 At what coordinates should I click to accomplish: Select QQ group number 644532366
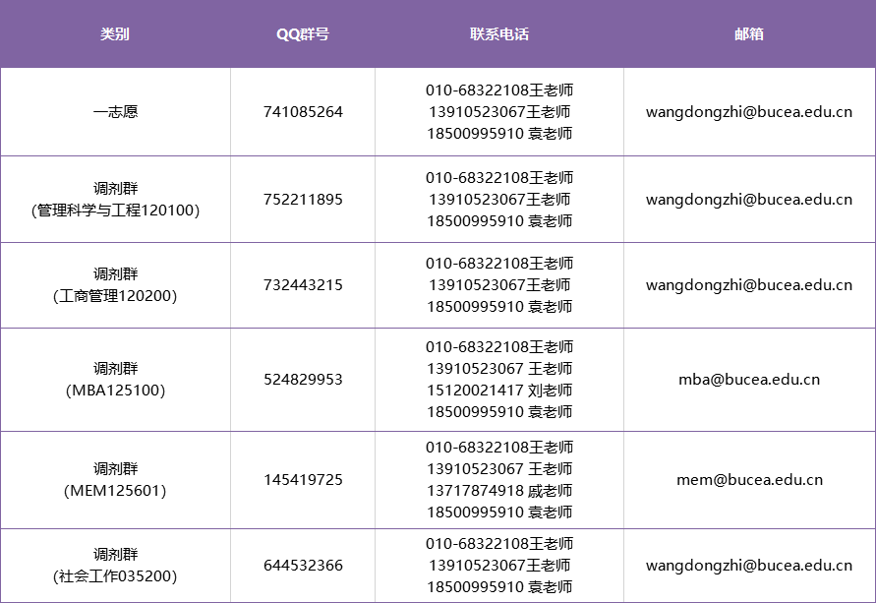pyautogui.click(x=303, y=565)
